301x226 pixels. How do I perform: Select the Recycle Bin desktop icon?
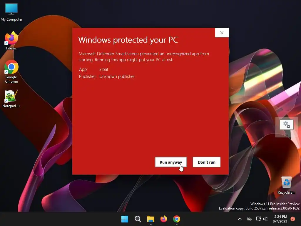(286, 185)
